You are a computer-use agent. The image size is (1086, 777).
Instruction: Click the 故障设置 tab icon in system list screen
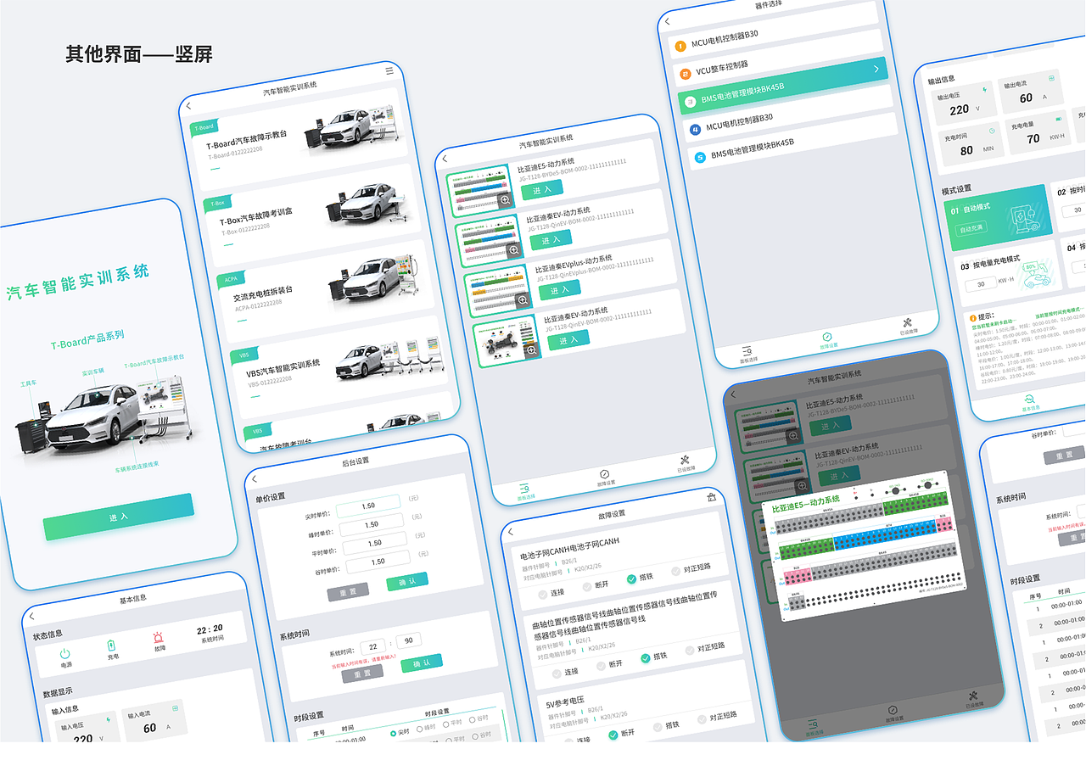click(603, 474)
